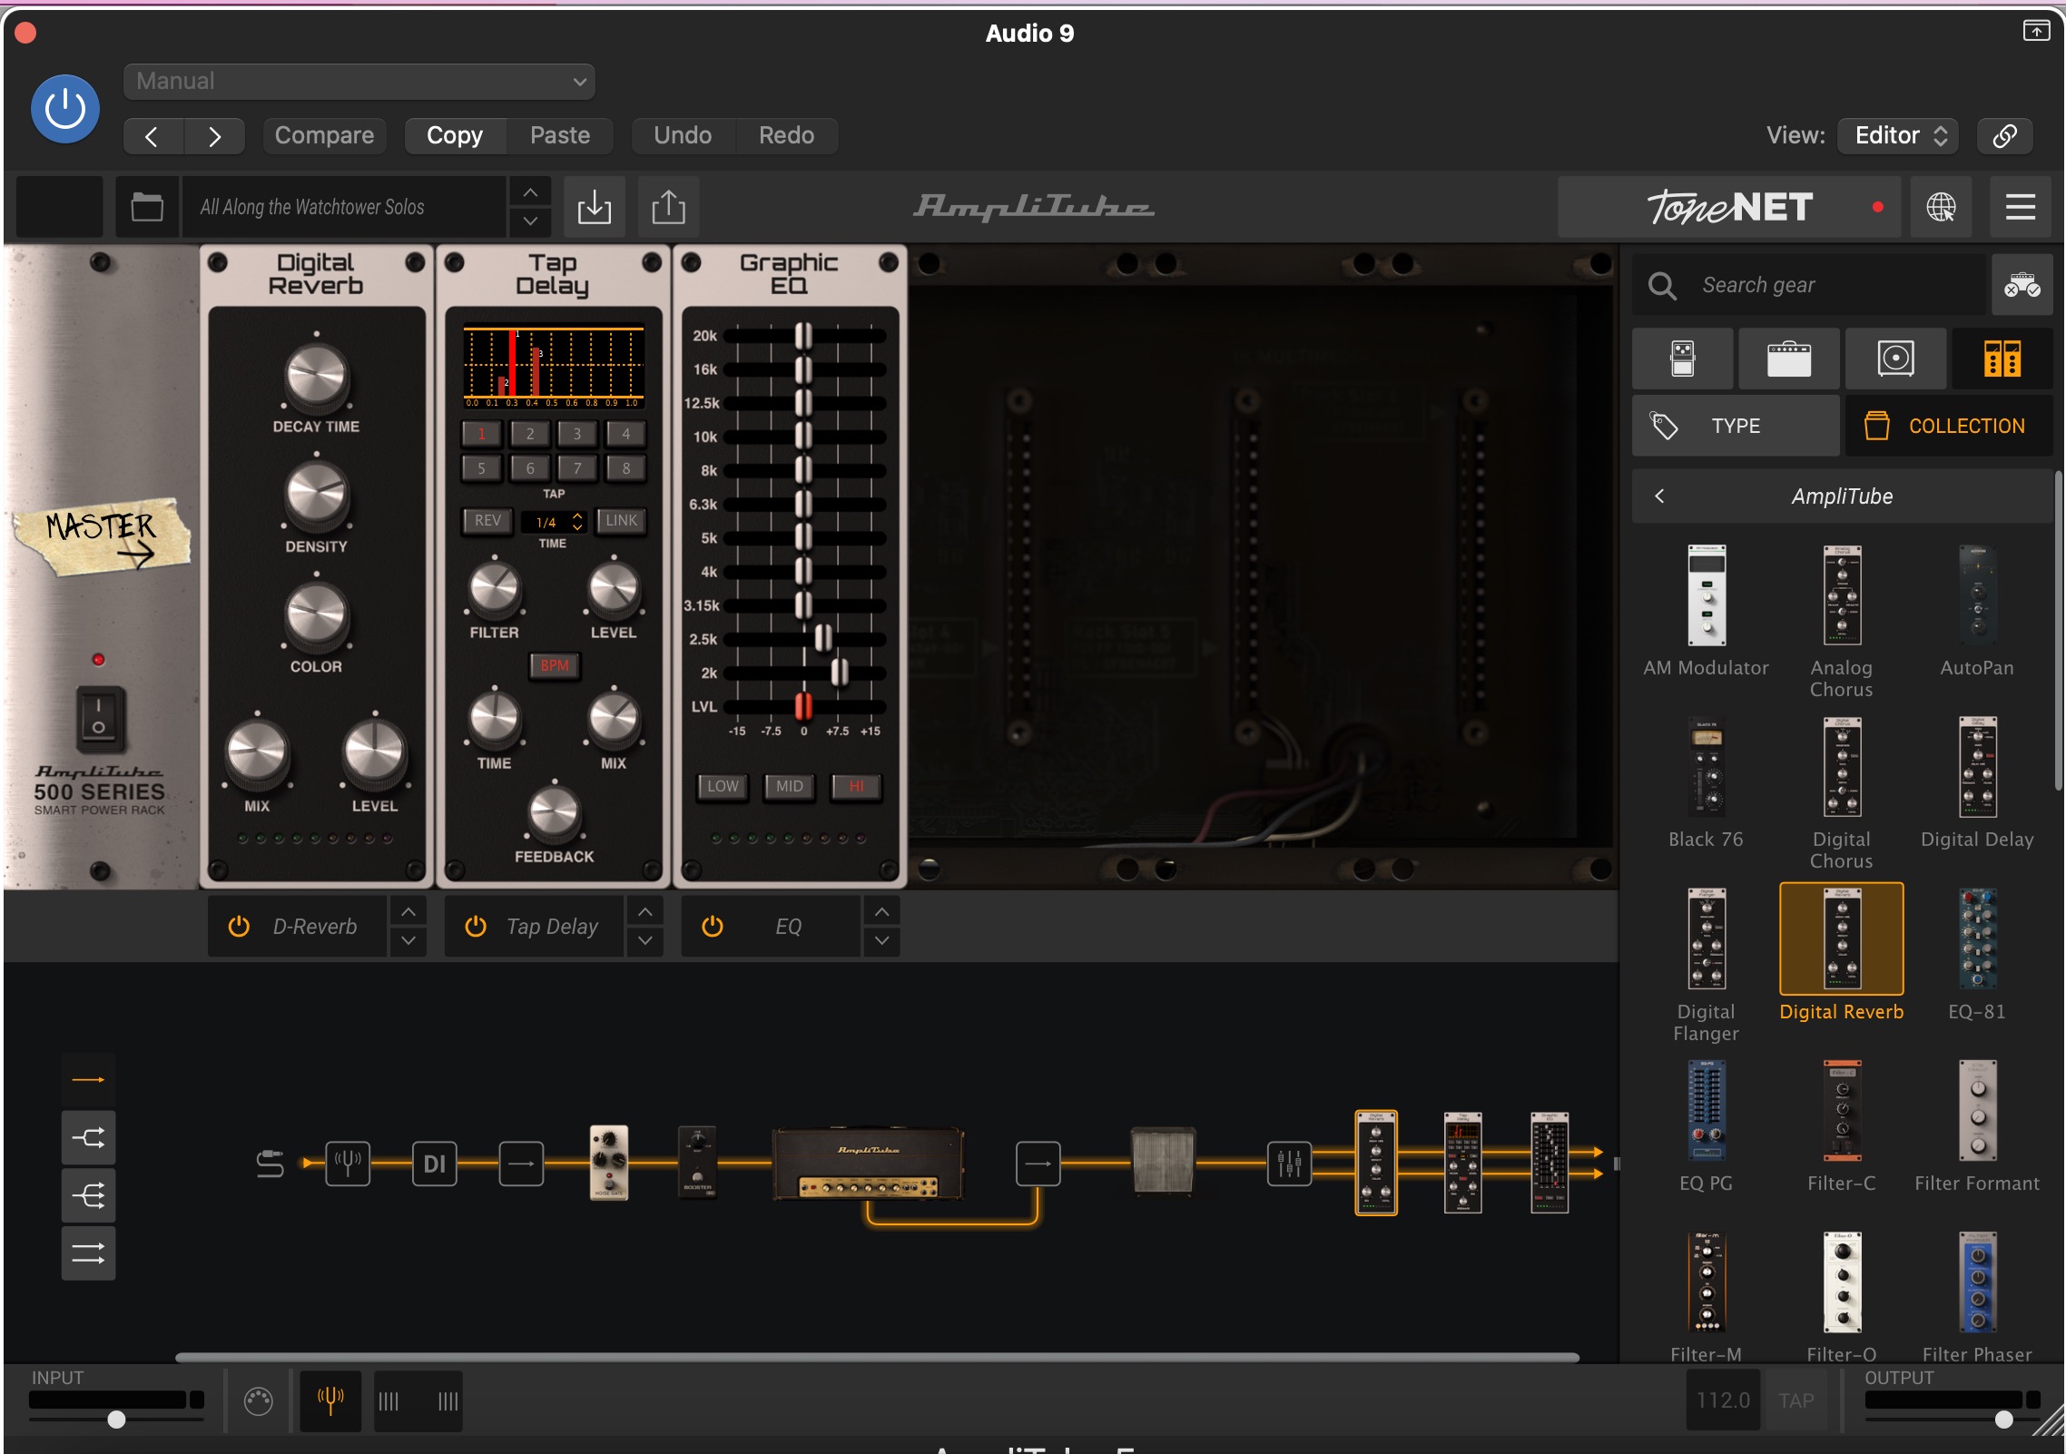Toggle the HI band button on Graphic EQ
The image size is (2066, 1454).
pyautogui.click(x=856, y=786)
